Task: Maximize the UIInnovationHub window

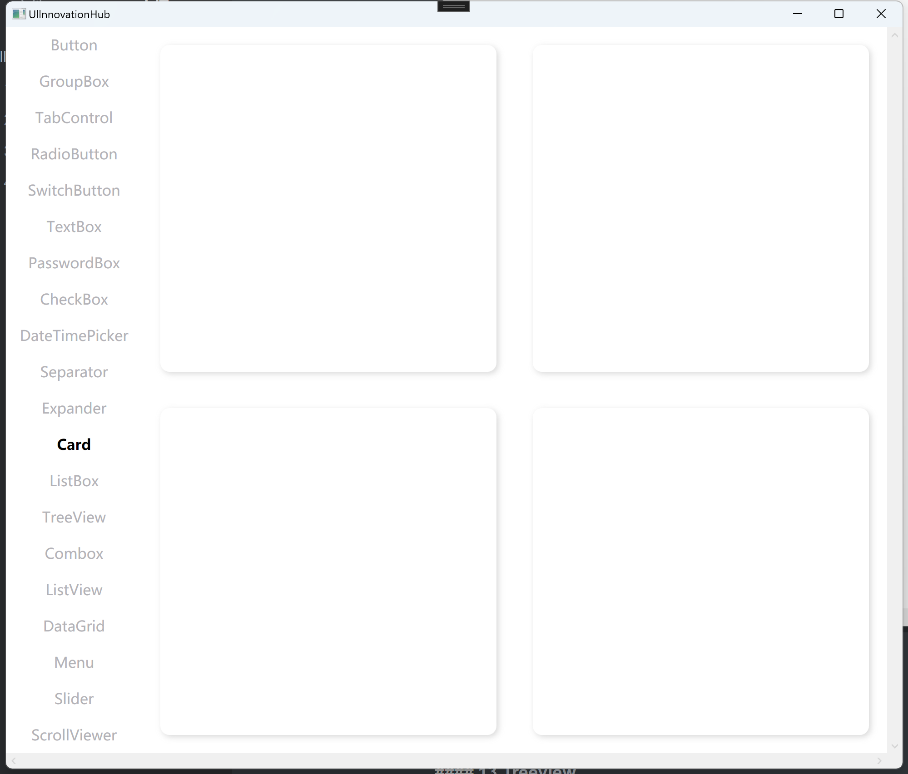Action: click(x=839, y=14)
